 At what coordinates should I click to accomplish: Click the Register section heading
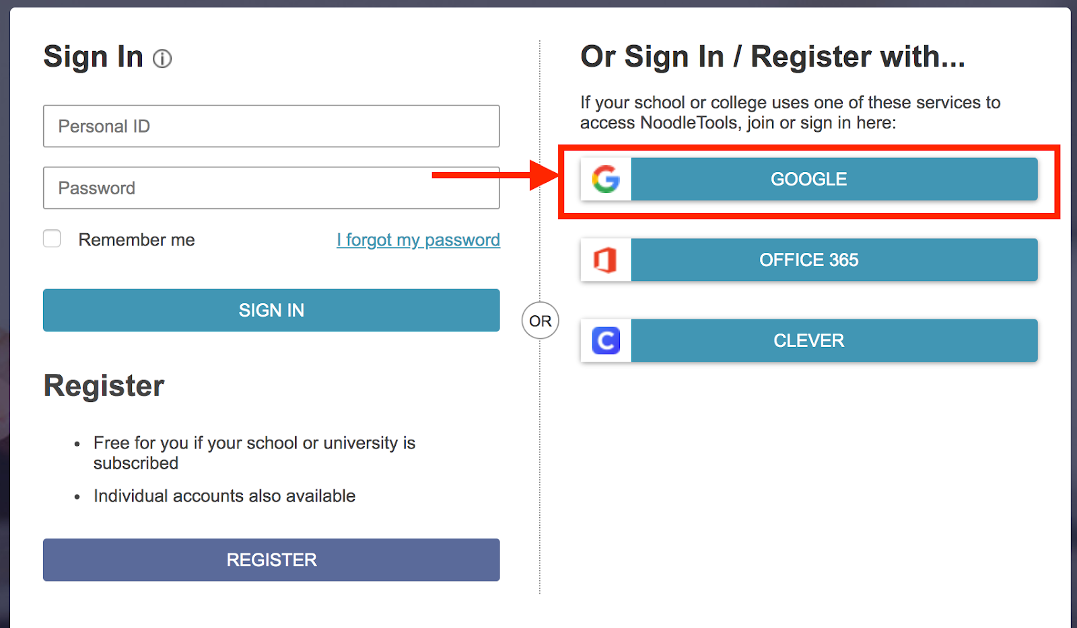tap(104, 386)
